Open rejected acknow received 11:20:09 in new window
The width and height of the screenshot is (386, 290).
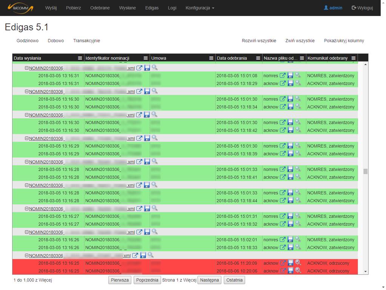coord(283,263)
